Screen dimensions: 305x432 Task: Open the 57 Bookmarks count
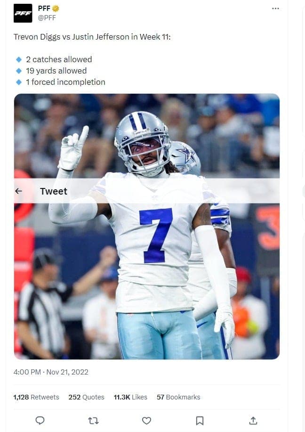[x=178, y=397]
